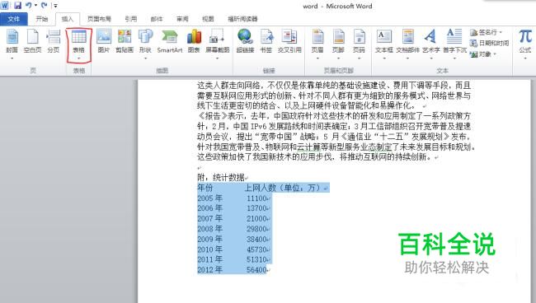Open the 页眉 Header menu
The height and width of the screenshot is (303, 536).
(317, 44)
